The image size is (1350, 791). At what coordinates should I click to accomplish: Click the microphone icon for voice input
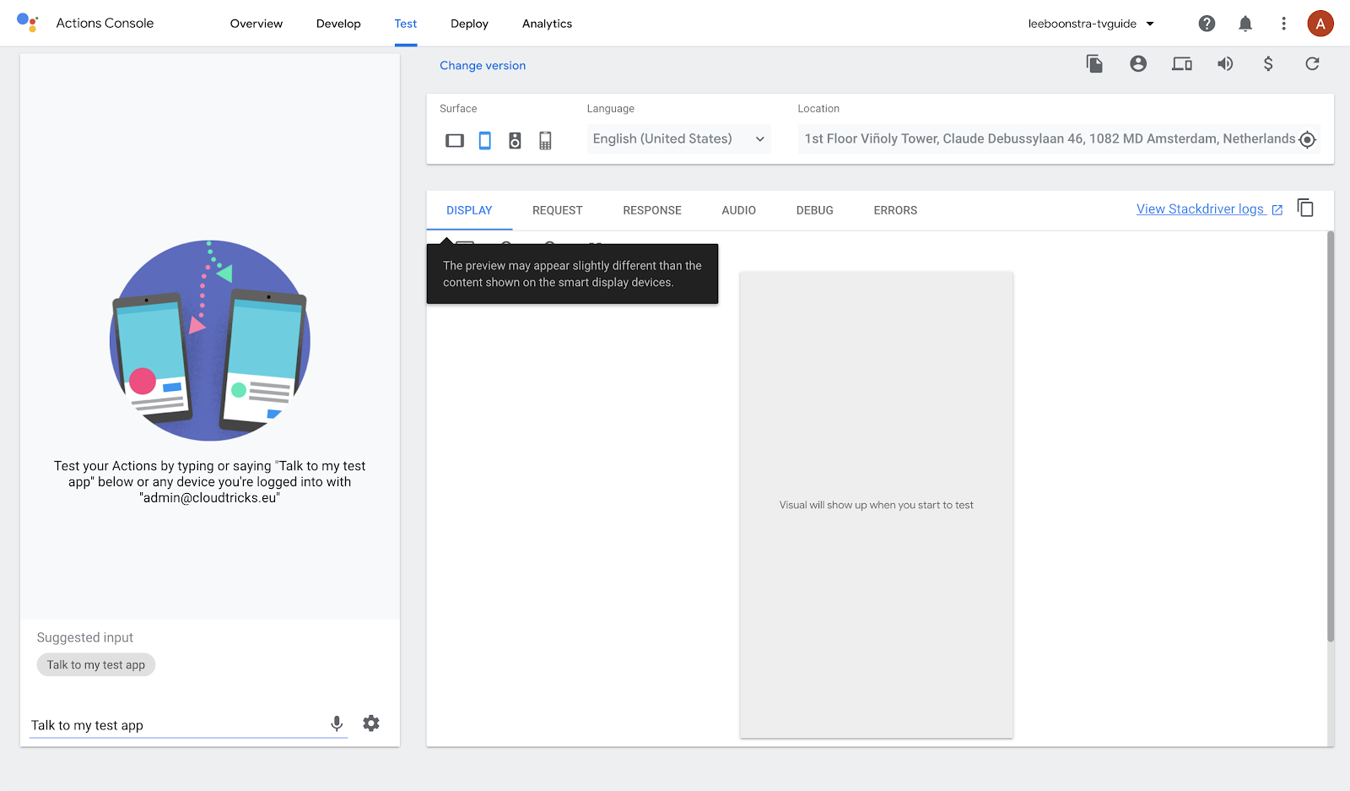337,723
